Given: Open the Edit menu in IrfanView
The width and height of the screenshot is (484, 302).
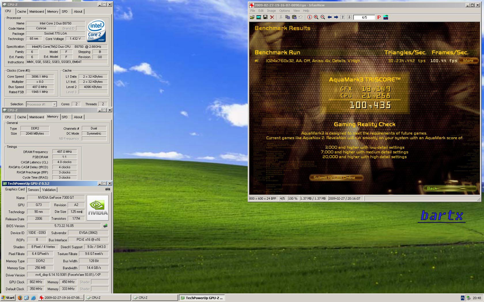Looking at the screenshot, I should [x=261, y=11].
